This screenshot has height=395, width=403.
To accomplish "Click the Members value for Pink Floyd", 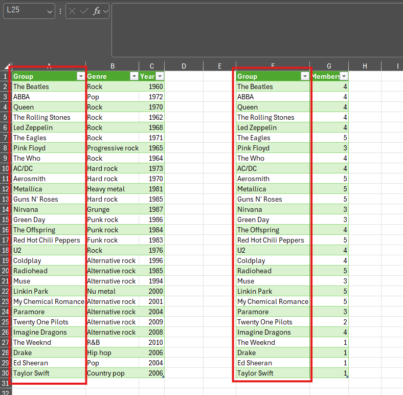I will 329,148.
